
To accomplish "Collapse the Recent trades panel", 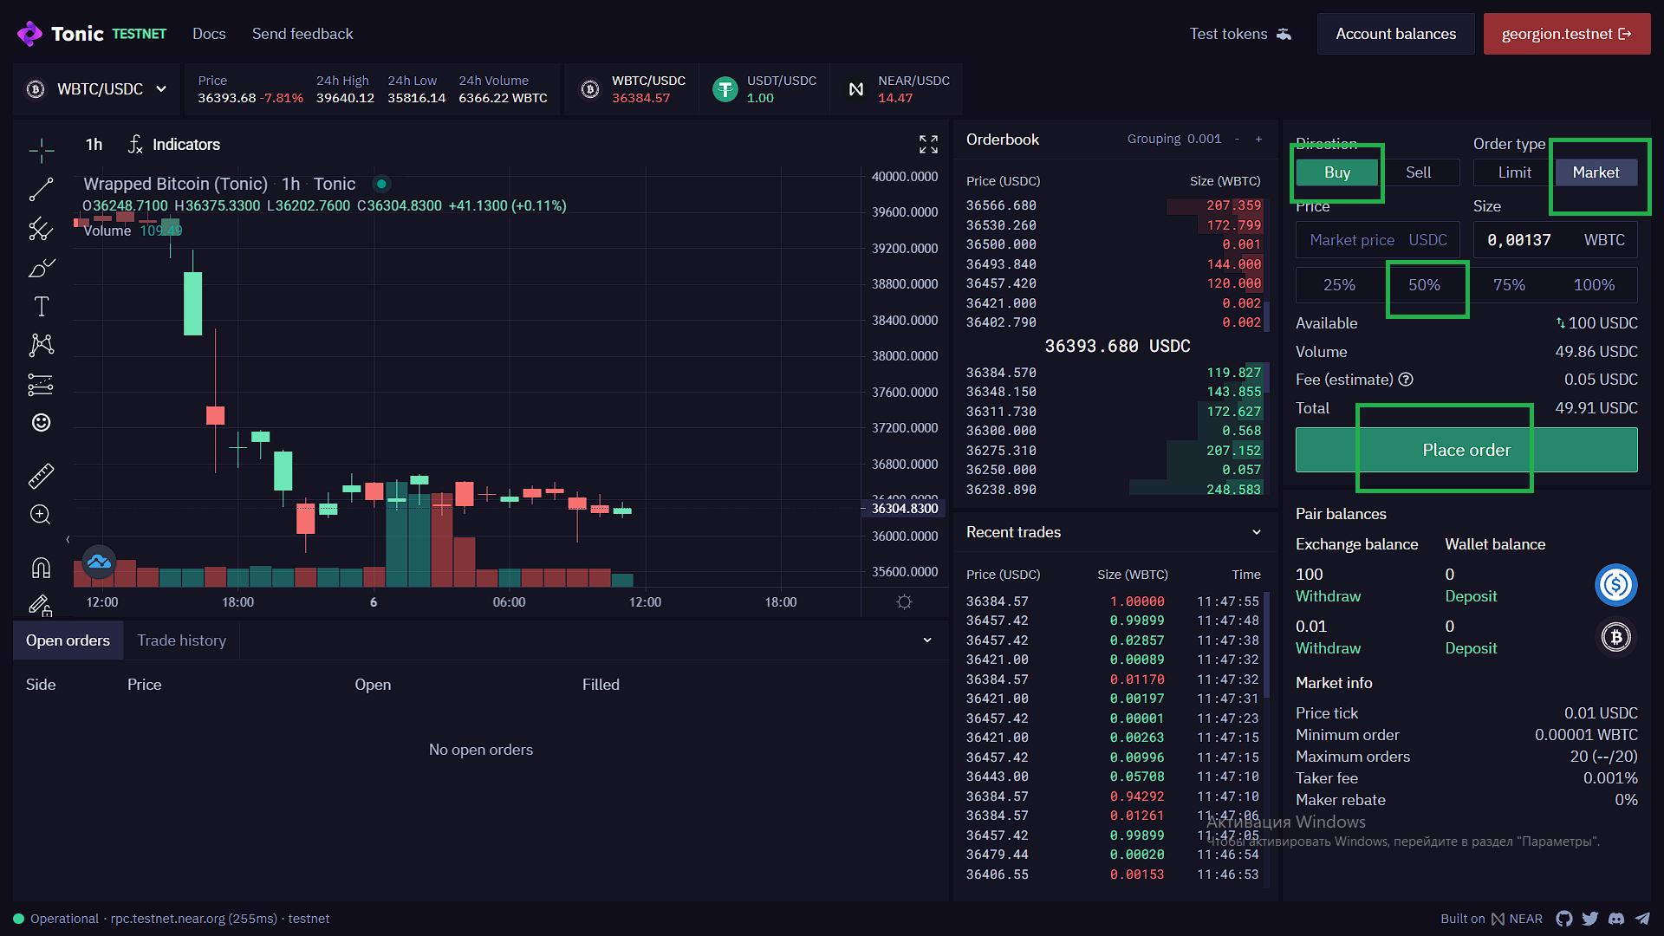I will click(x=1257, y=532).
